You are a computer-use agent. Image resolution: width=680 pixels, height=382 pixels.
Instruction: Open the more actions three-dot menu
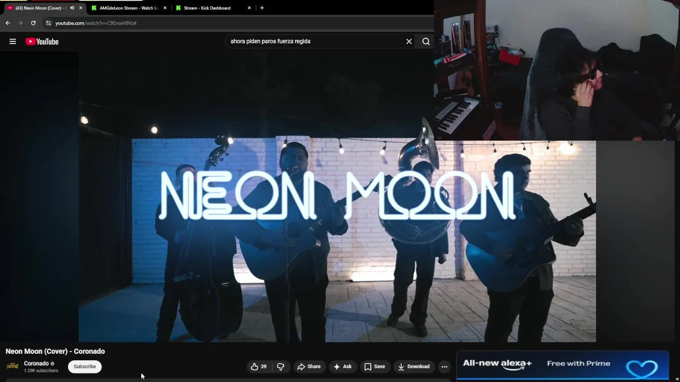click(444, 367)
